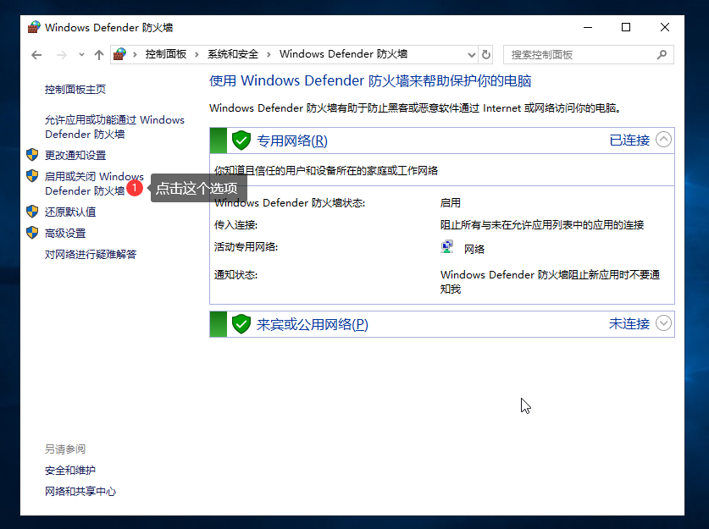Open 安全和维护 link

70,471
